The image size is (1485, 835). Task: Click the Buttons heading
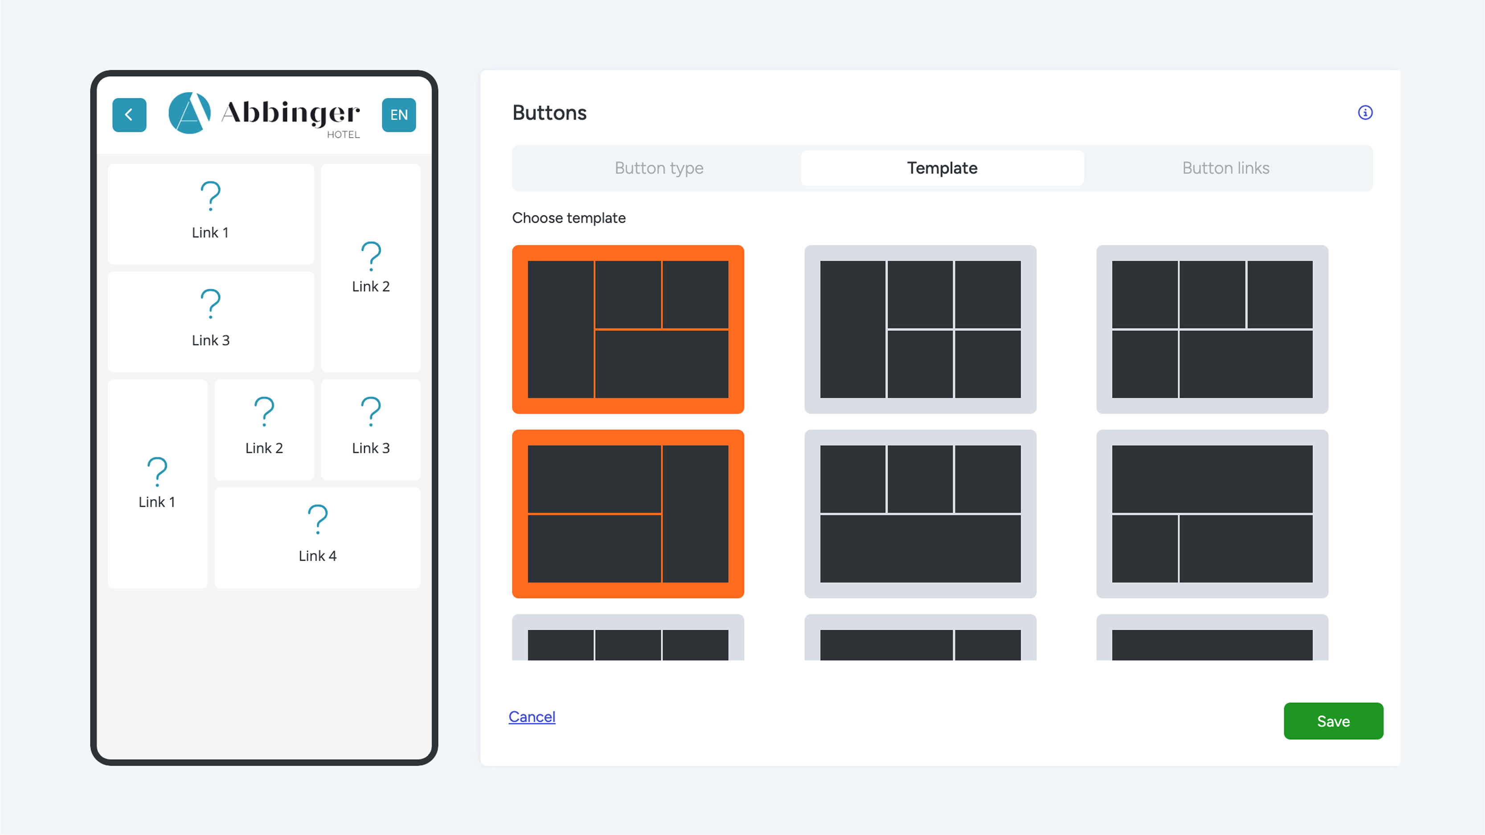point(549,112)
